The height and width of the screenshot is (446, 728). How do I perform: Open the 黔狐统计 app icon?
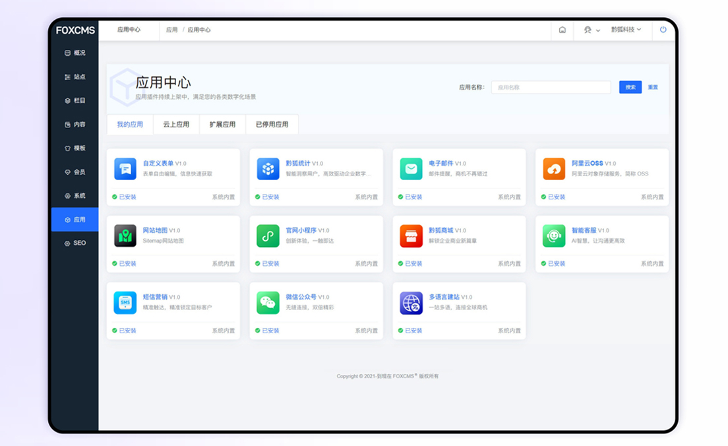268,169
